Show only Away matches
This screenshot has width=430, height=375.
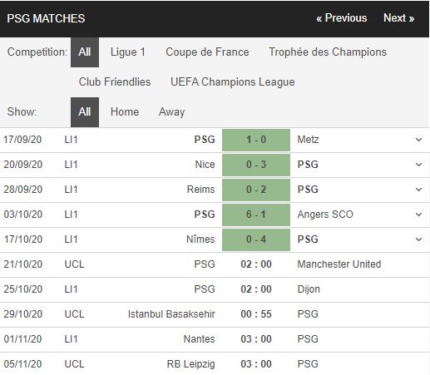pyautogui.click(x=171, y=112)
